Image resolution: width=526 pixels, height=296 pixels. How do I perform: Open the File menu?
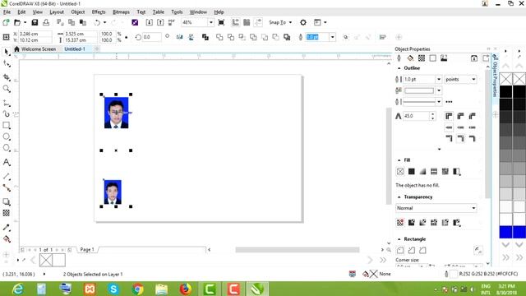point(7,12)
